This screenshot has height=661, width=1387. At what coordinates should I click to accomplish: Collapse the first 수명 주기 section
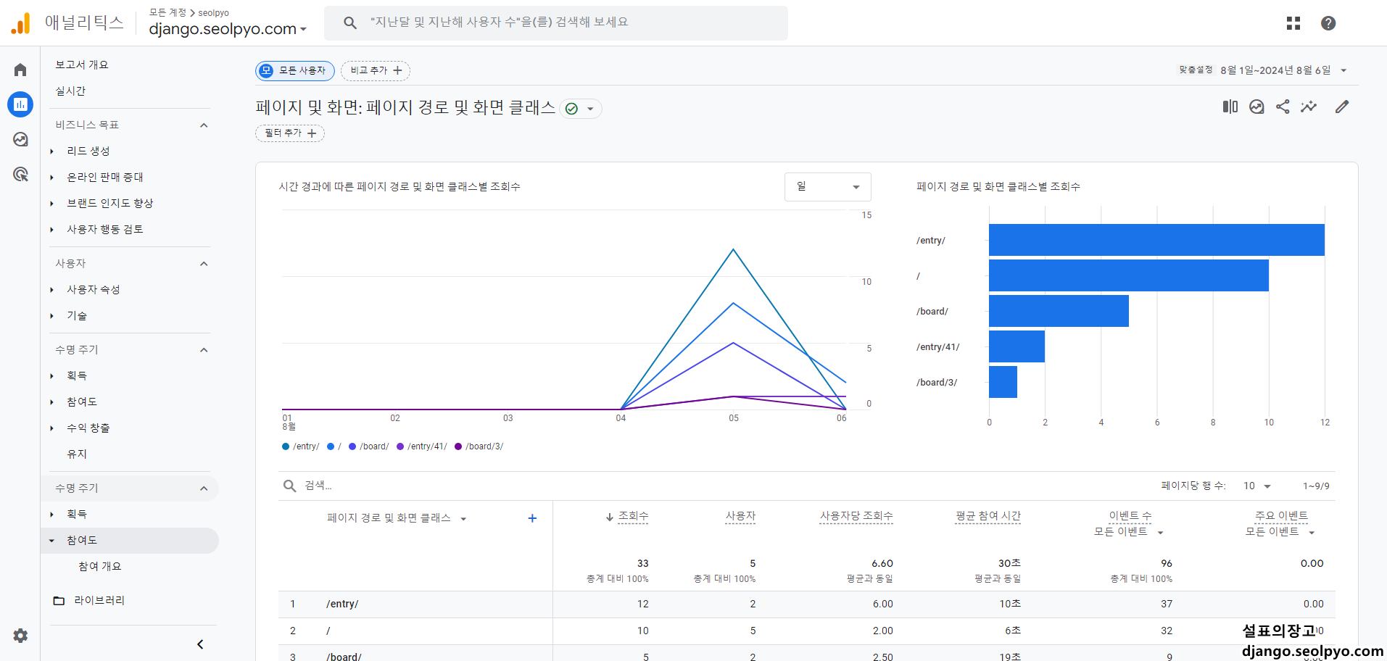coord(204,350)
